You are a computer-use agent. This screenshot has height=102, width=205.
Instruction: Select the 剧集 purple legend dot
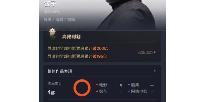[x=129, y=85]
